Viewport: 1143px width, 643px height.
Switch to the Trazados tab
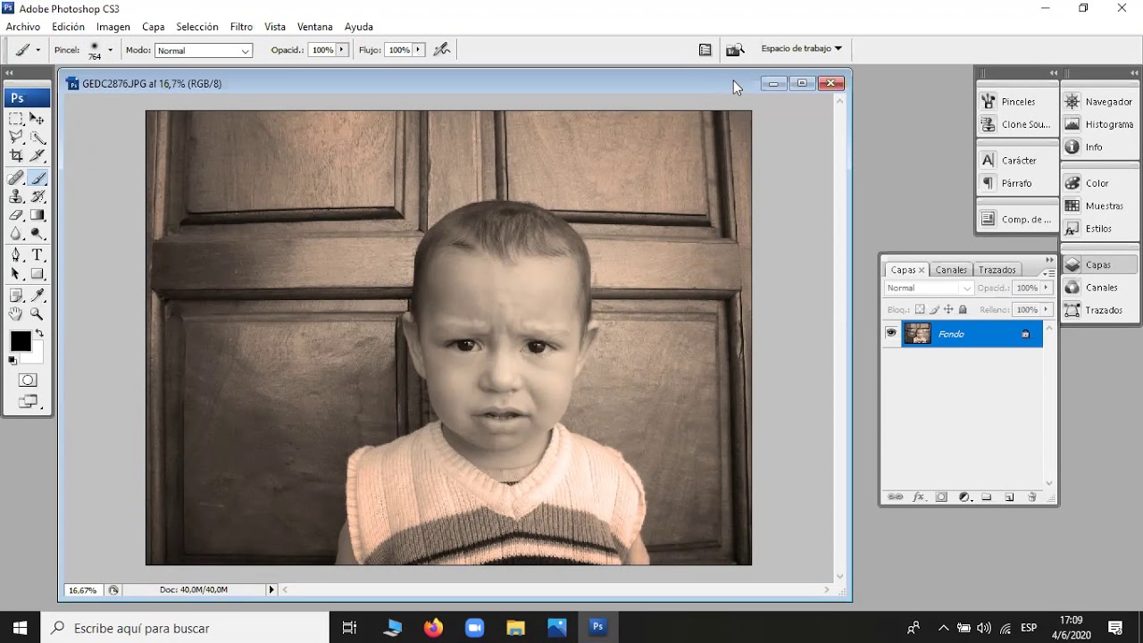point(997,270)
